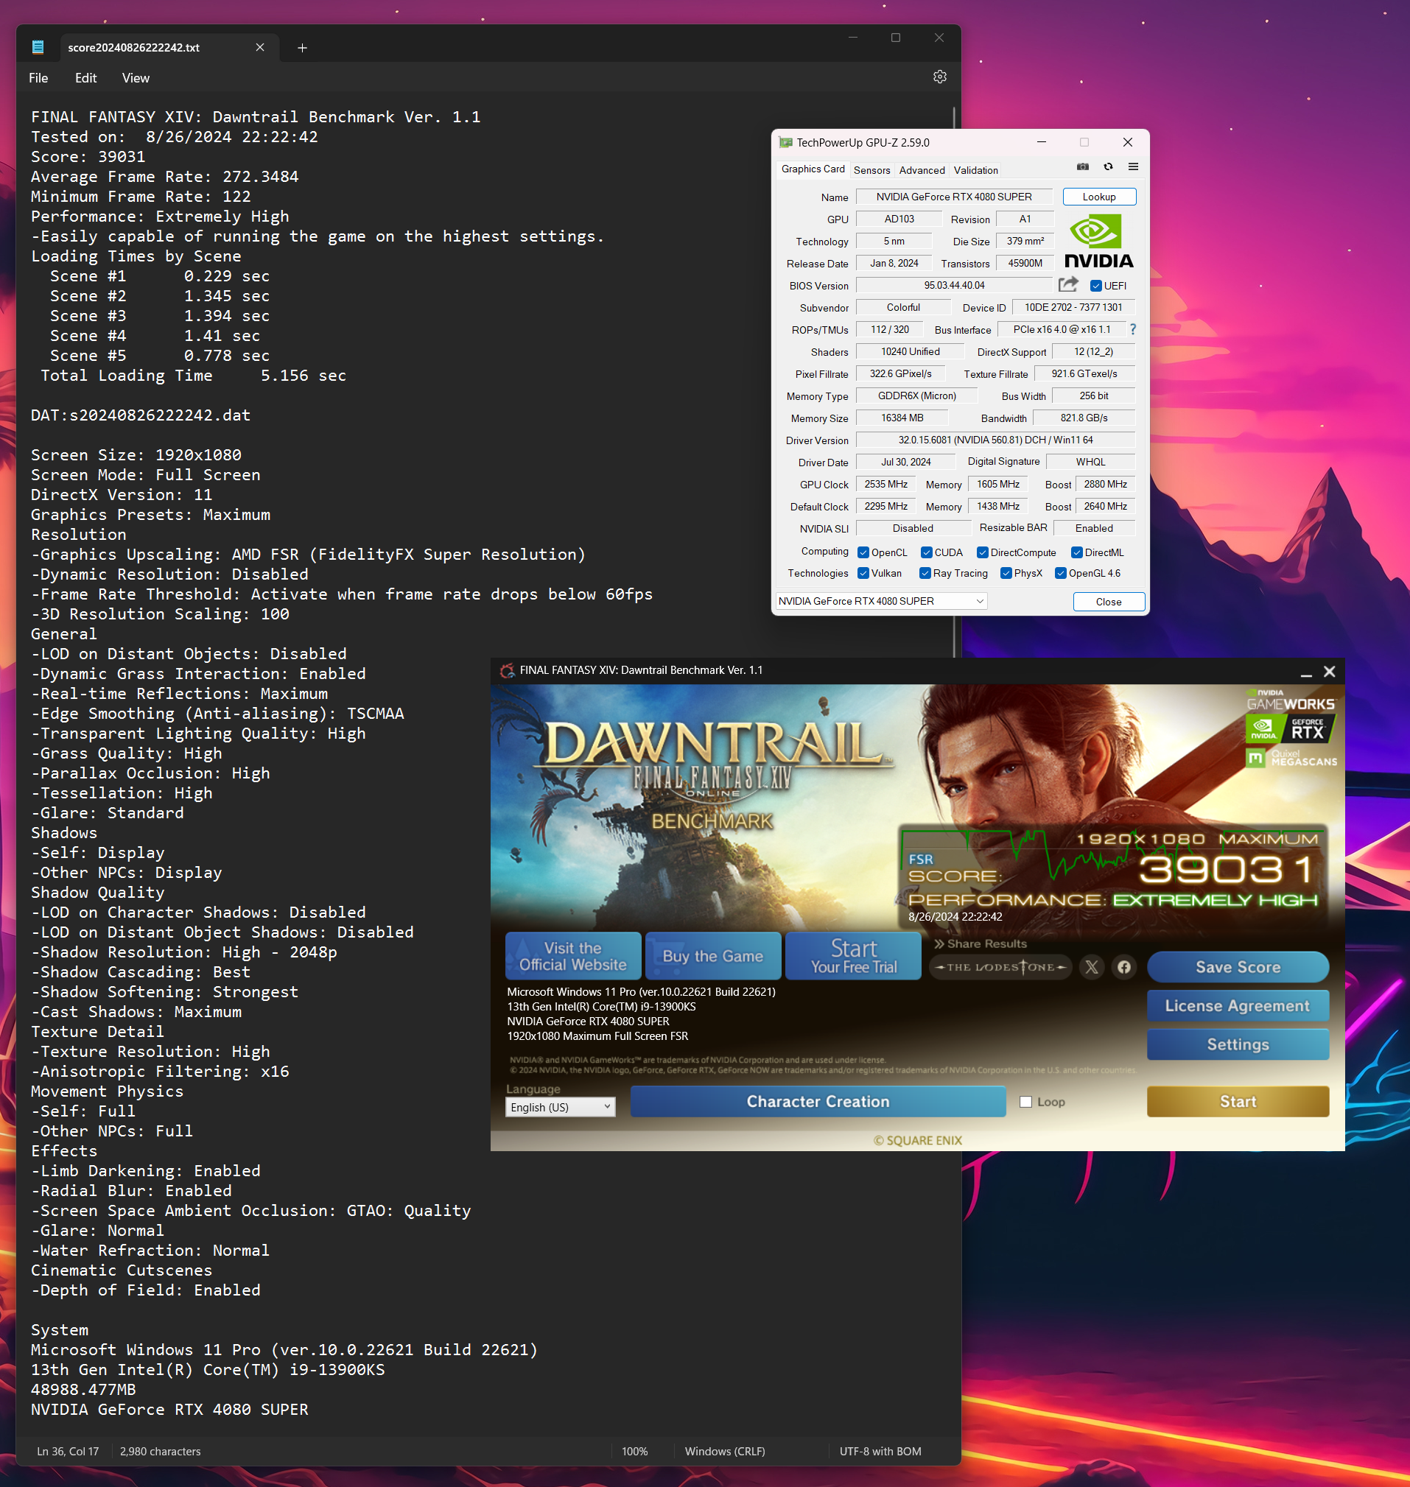This screenshot has width=1410, height=1487.
Task: Open Notepad zoom level 100% in status bar
Action: tap(634, 1451)
